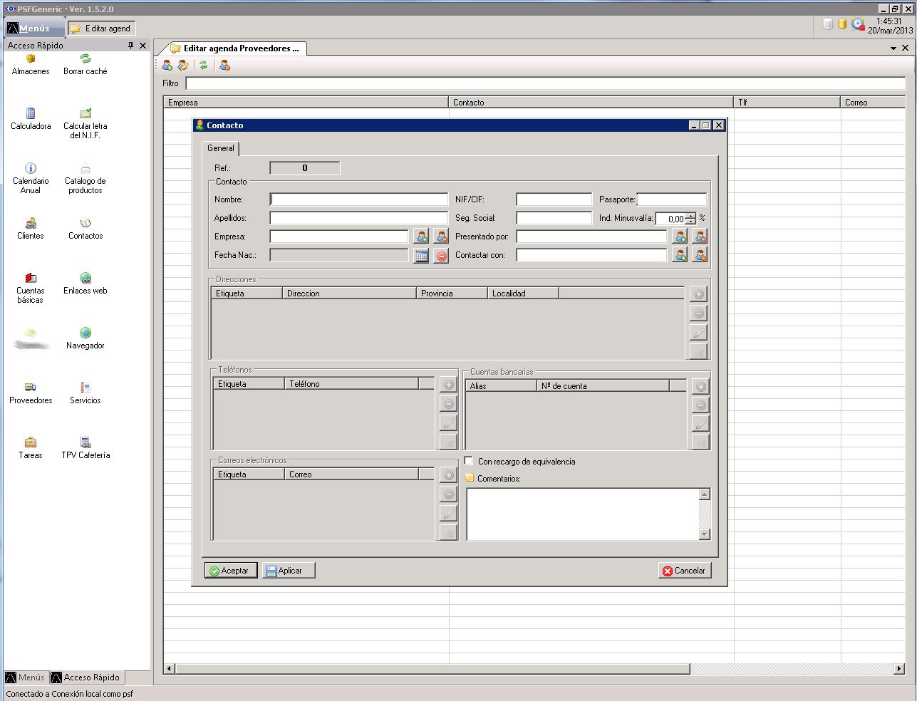Click the remove button beside Teléfonos list
Screen dimensions: 917x701
[448, 404]
